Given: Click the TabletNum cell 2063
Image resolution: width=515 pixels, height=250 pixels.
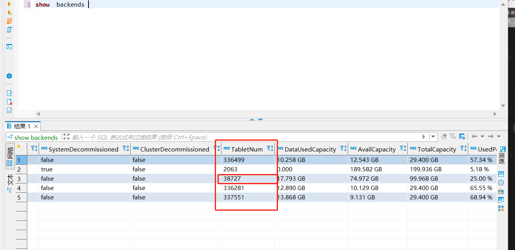Looking at the screenshot, I should click(248, 169).
